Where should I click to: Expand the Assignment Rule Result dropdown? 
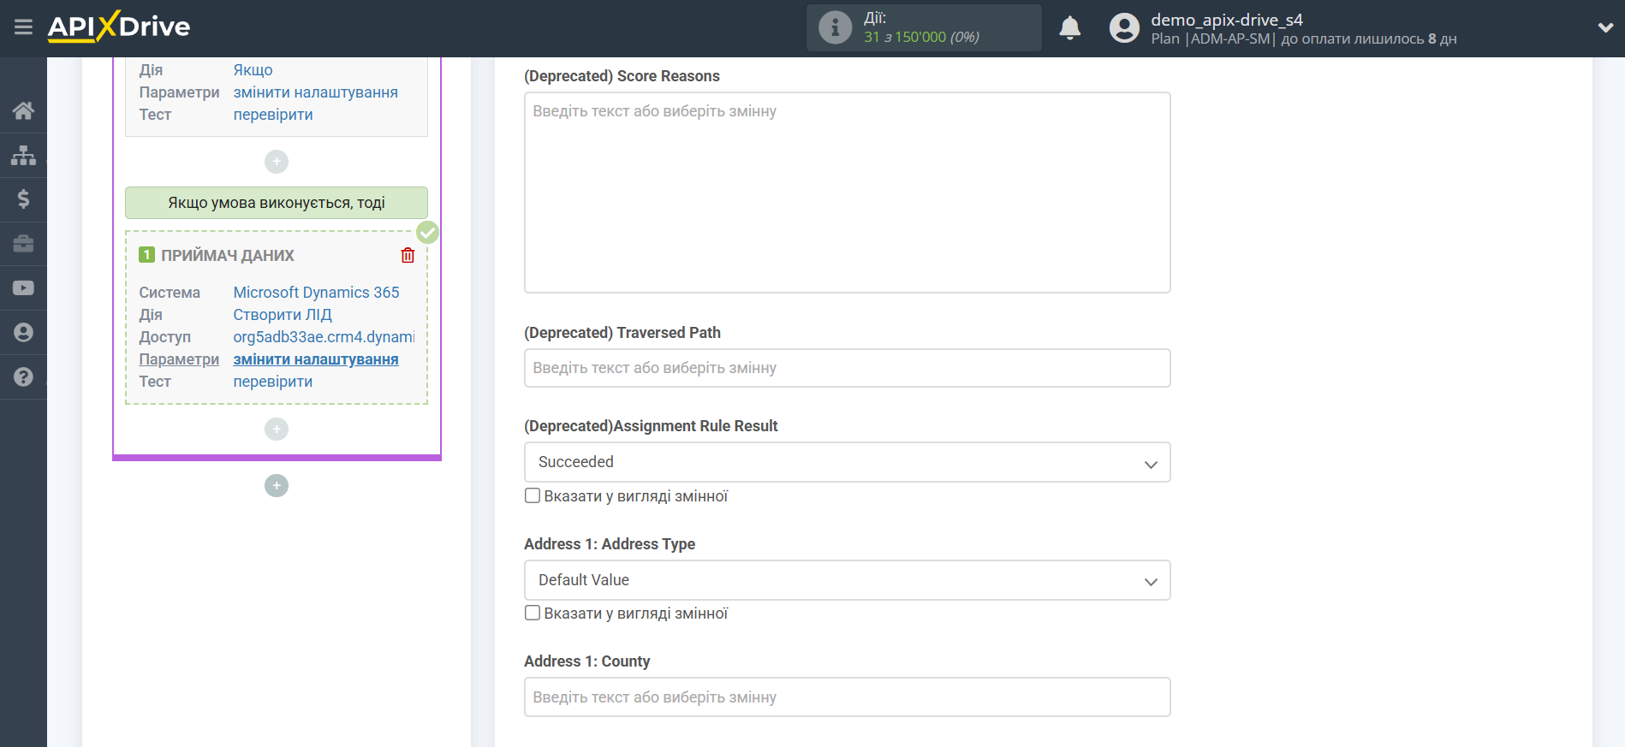(x=847, y=462)
